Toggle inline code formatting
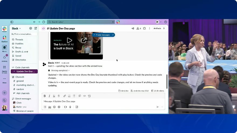The width and height of the screenshot is (237, 133). coord(85,96)
